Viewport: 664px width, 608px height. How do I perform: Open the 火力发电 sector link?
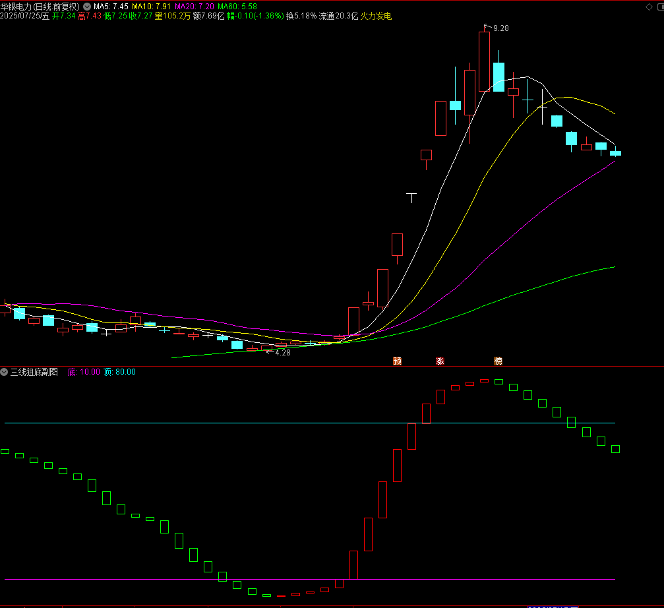point(376,16)
